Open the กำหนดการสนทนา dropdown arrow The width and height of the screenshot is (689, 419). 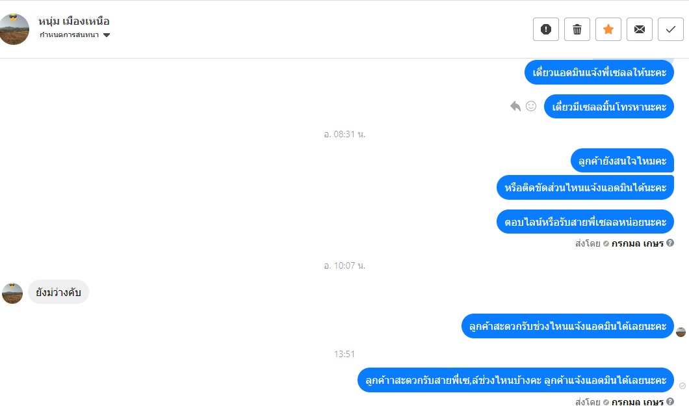107,35
